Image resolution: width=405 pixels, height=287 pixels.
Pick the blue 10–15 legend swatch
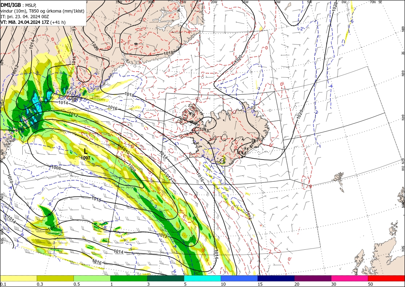pyautogui.click(x=239, y=278)
